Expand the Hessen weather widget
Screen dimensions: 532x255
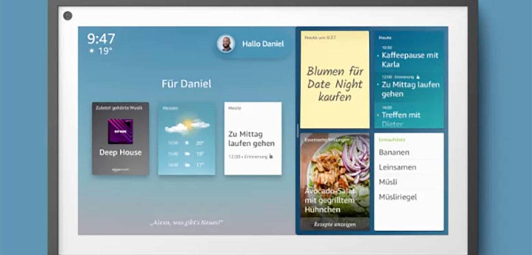(x=187, y=138)
